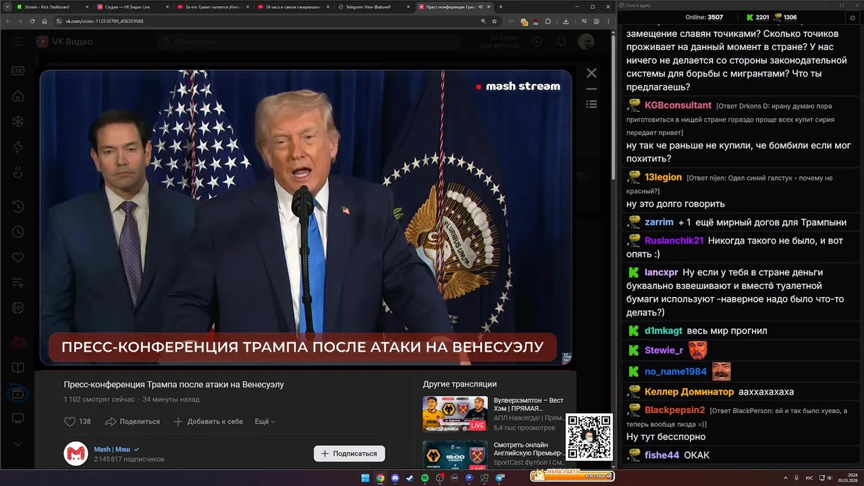Viewport: 864px width, 486px height.
Task: Open watch history icon in VK sidebar
Action: point(18,207)
